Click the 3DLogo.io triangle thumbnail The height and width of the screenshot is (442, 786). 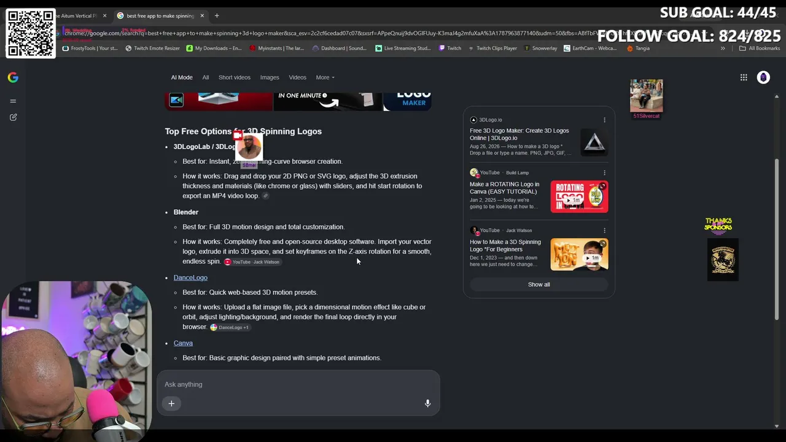click(594, 143)
